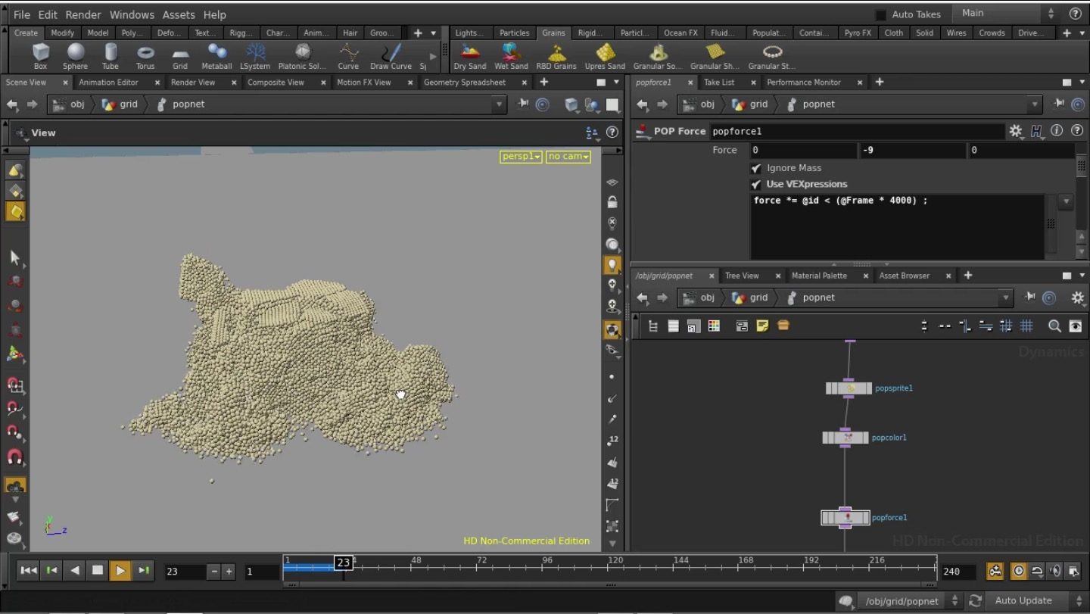Screen dimensions: 1090x614
Task: Click the current frame number field
Action: point(185,572)
